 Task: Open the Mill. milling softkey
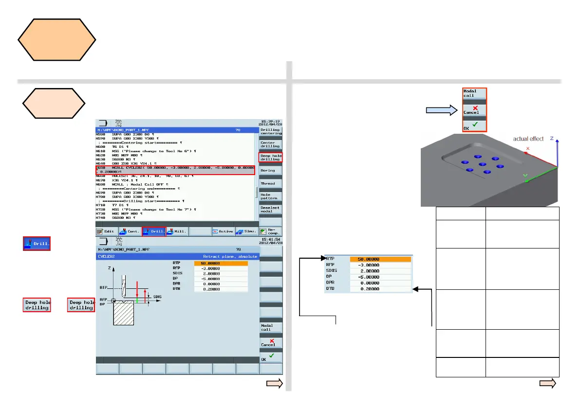[x=177, y=231]
